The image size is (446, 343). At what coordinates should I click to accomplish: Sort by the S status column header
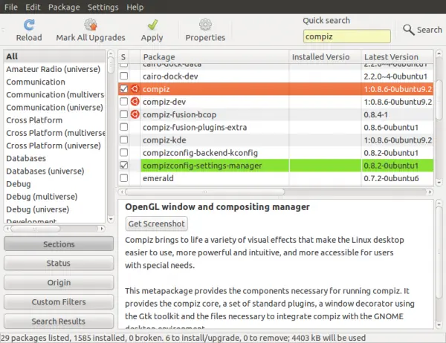123,57
